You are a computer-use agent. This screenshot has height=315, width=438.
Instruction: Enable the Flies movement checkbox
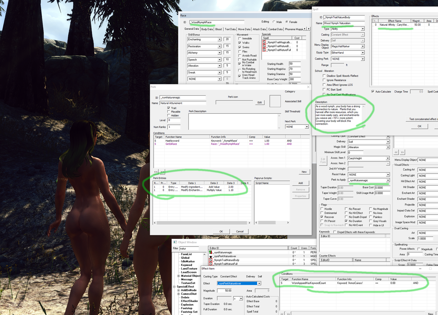[240, 52]
